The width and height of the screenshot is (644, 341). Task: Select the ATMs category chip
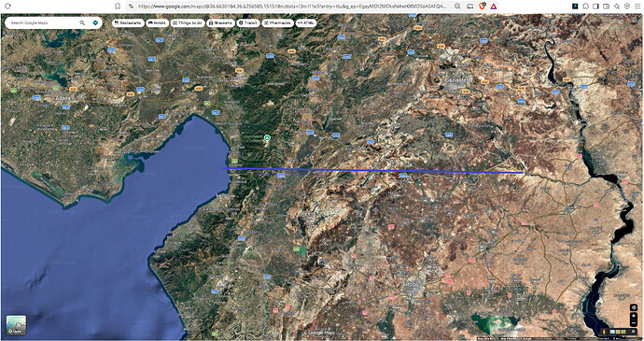tap(305, 23)
